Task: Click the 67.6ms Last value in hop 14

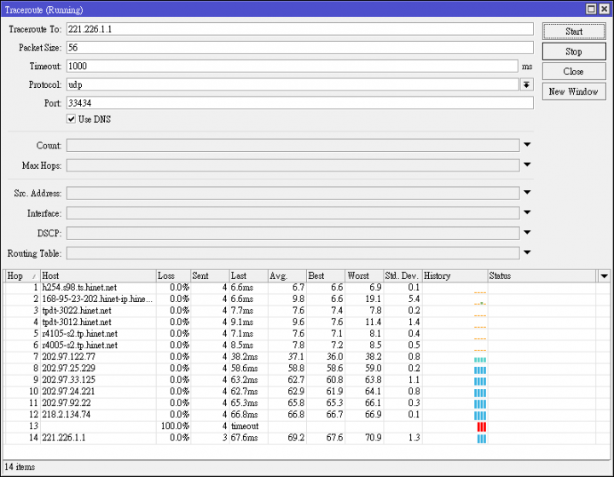Action: 244,438
